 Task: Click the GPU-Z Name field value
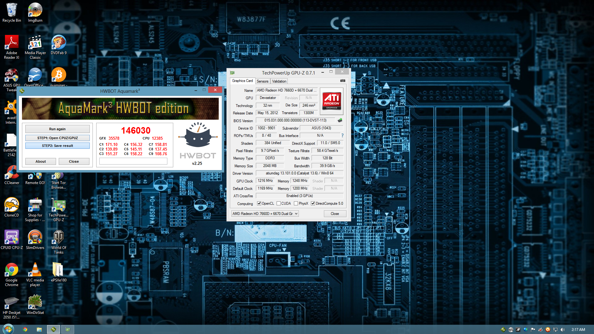coord(286,90)
